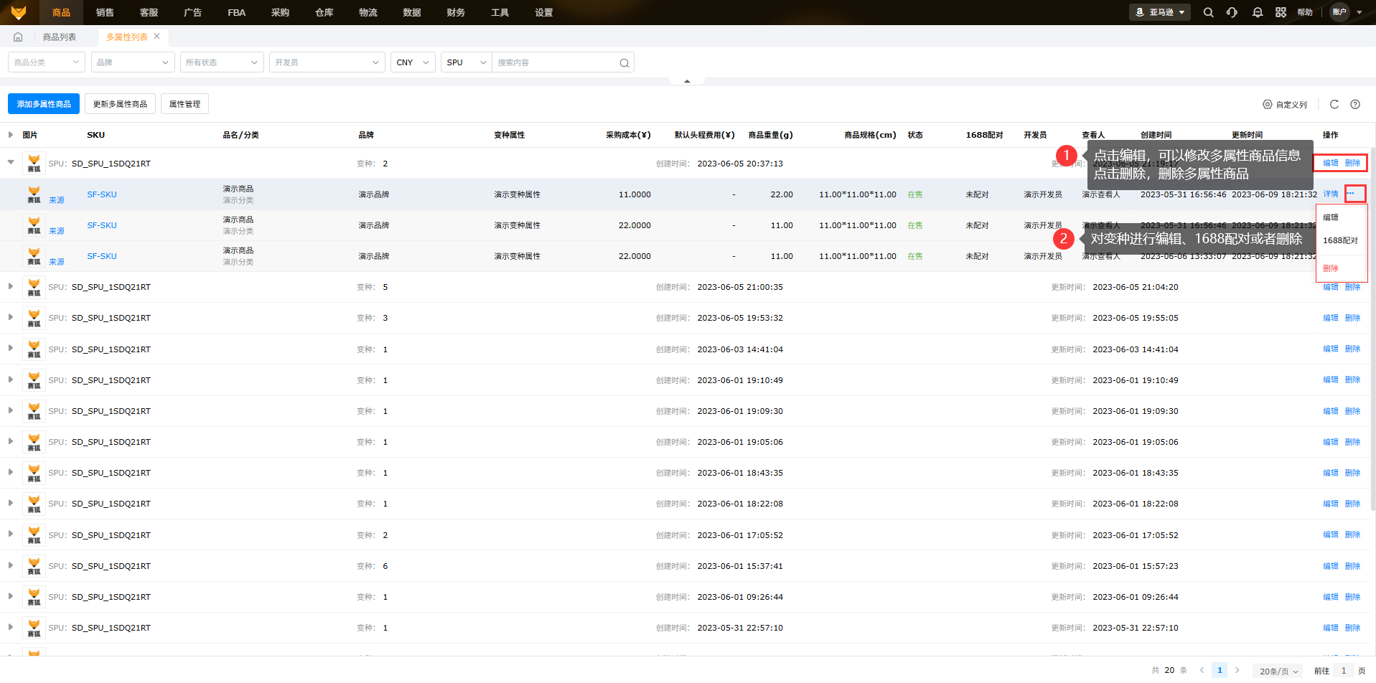Click the 搜索内容 search input field

tap(555, 62)
